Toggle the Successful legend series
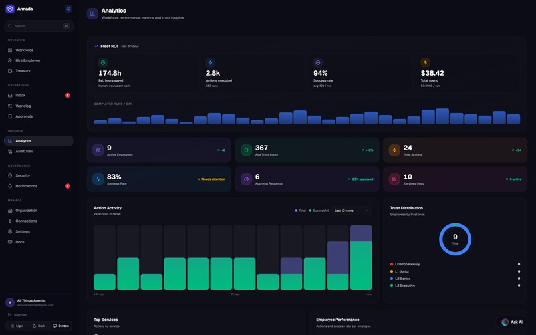Viewport: 536px width, 335px height. [x=319, y=211]
